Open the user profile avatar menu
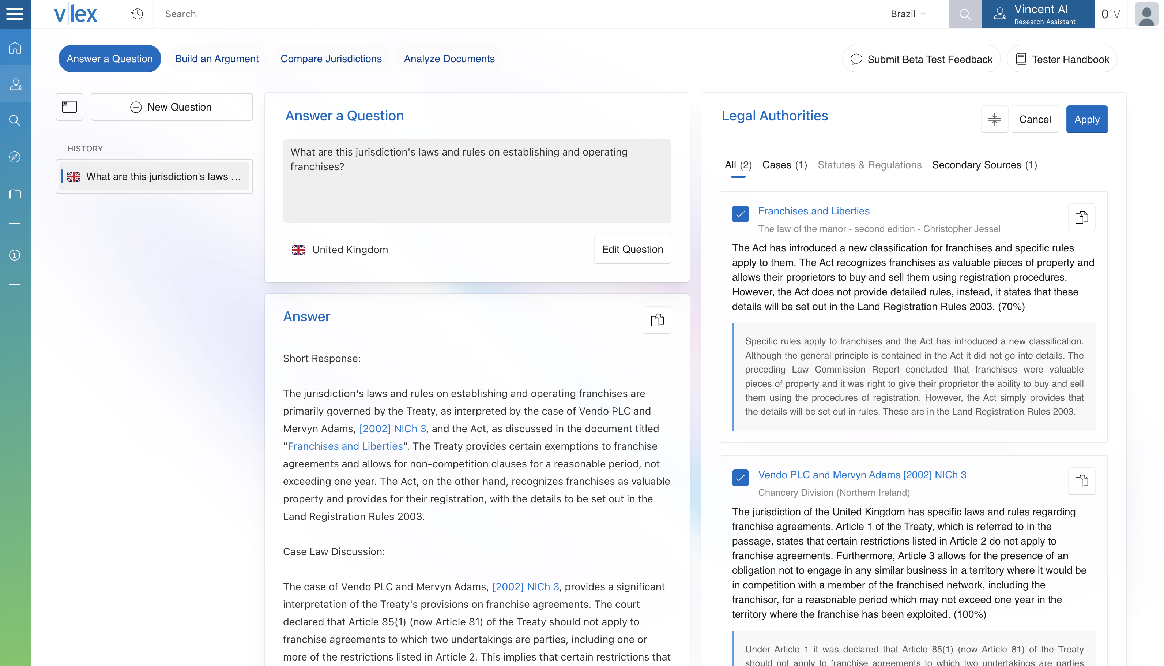 click(1146, 14)
